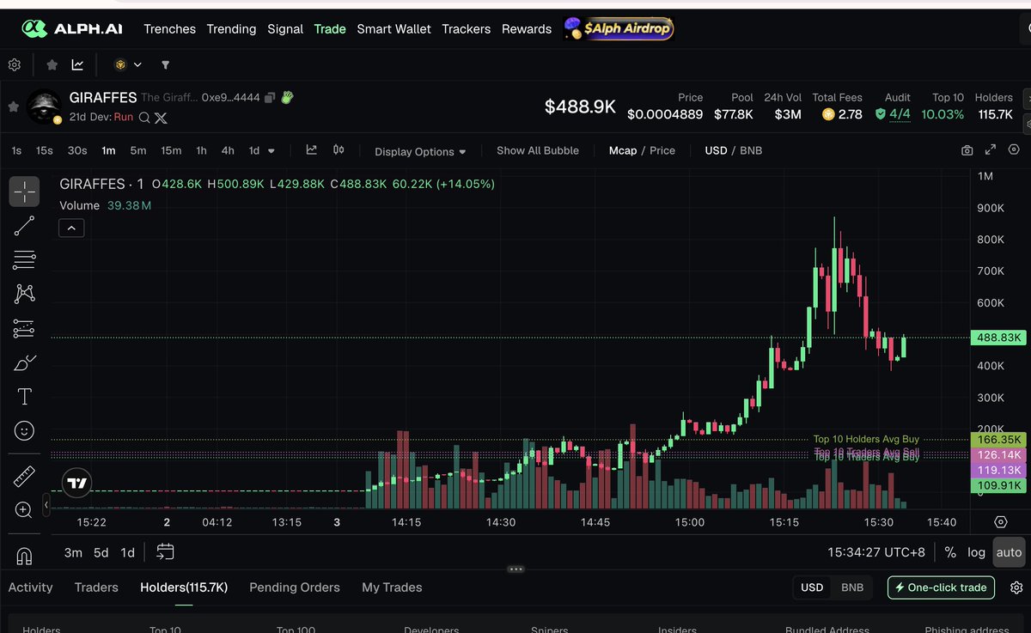This screenshot has height=633, width=1031.
Task: Enable One-click trade
Action: (x=941, y=587)
